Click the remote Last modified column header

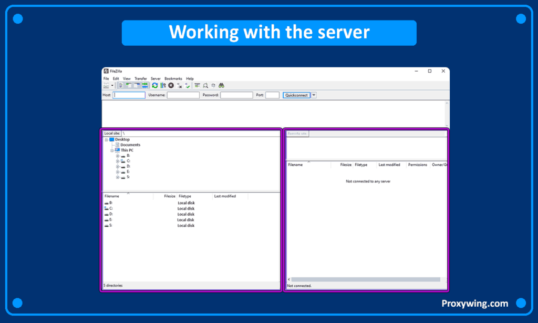click(x=391, y=165)
